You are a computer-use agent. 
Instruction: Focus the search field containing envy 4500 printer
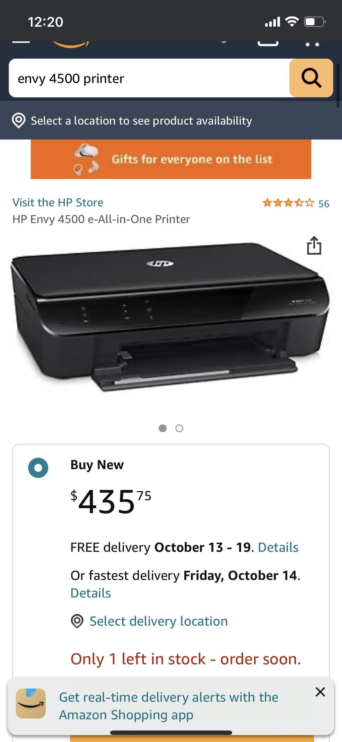click(149, 78)
